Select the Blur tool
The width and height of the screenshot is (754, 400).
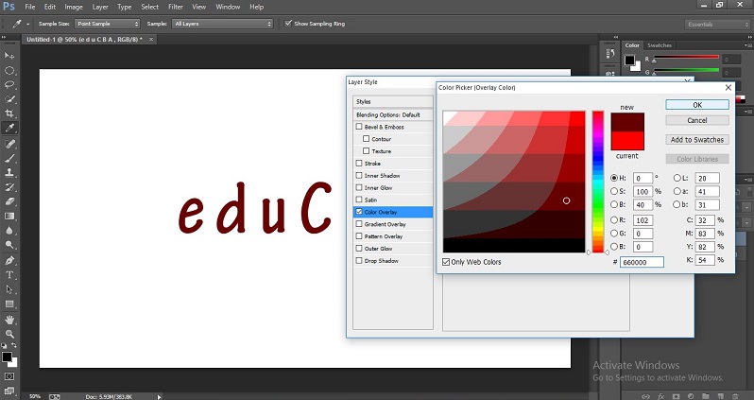click(x=9, y=230)
